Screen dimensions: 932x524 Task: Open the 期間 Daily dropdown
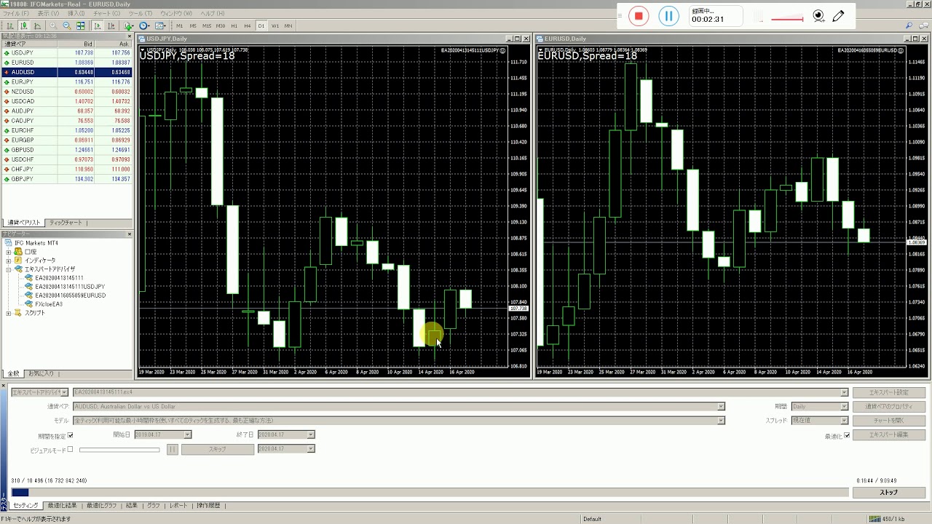coord(845,407)
